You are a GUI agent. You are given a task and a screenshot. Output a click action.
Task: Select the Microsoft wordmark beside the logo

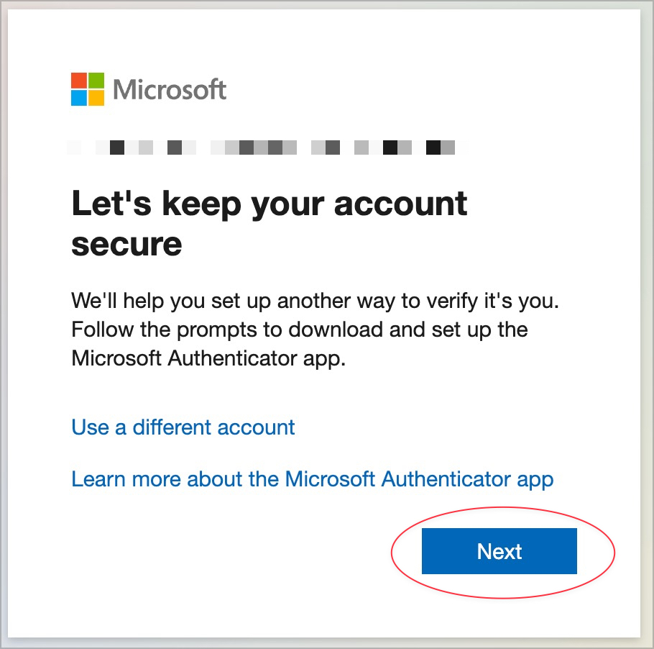(170, 89)
